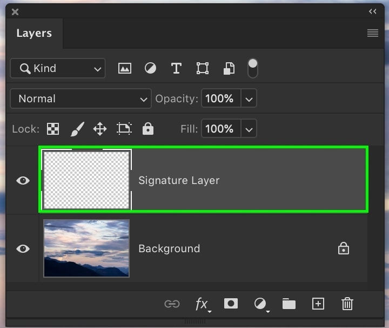Image resolution: width=389 pixels, height=328 pixels.
Task: Expand the Opacity slider arrow
Action: (x=249, y=99)
